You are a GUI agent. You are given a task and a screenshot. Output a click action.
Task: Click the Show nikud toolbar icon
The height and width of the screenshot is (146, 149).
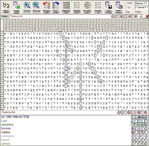6,5
